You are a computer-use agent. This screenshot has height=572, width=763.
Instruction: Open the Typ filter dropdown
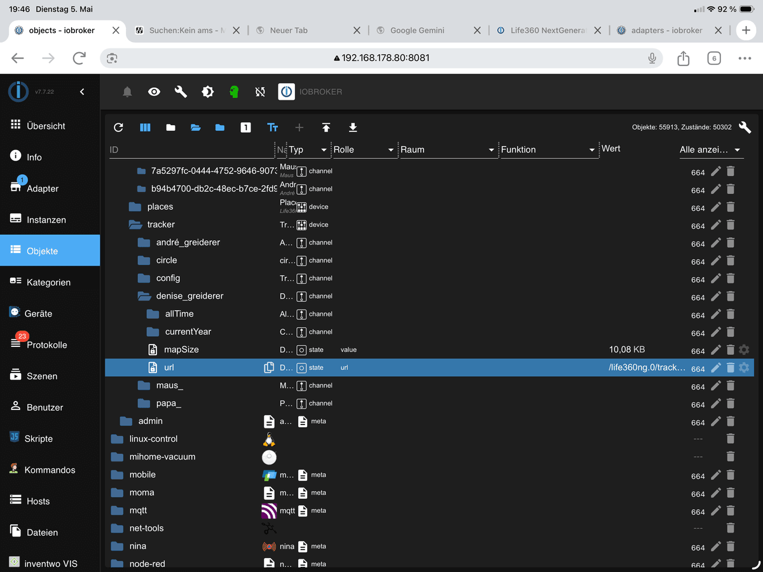(x=308, y=150)
